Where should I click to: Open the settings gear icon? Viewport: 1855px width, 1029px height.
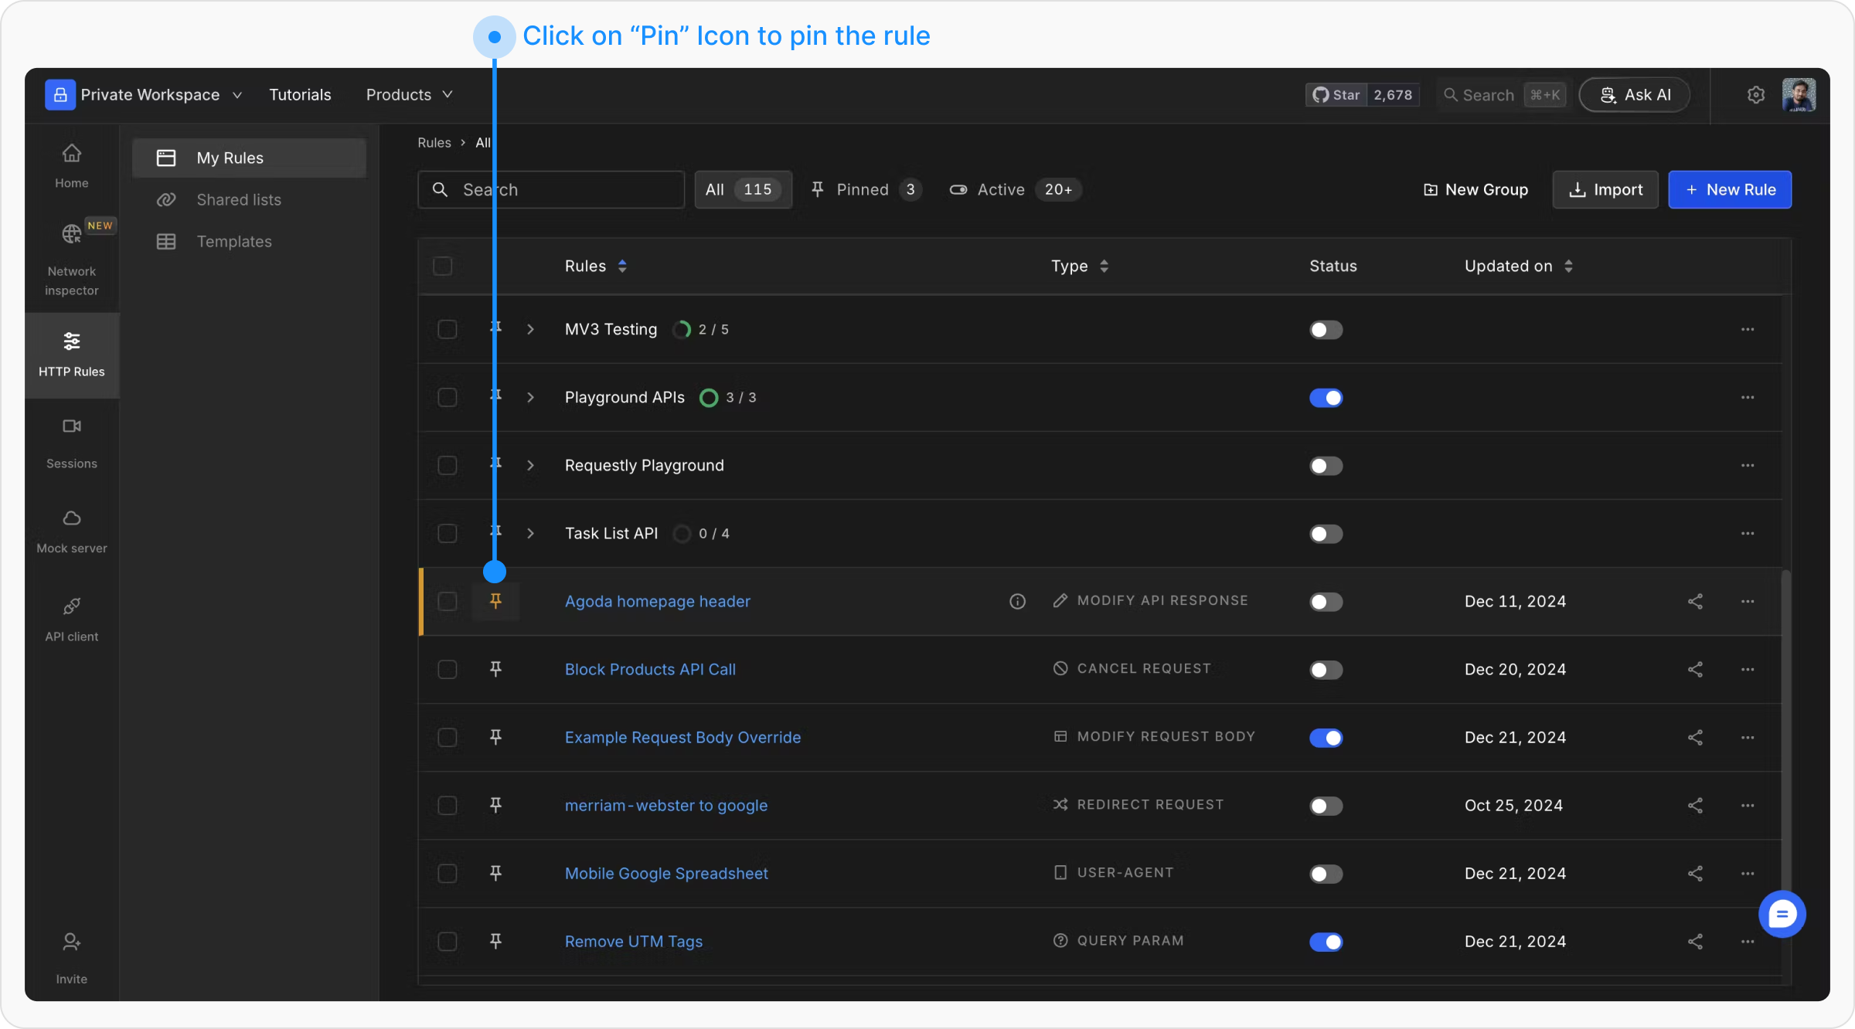click(1755, 95)
